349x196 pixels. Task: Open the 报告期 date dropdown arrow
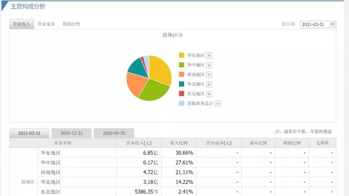[x=333, y=24]
